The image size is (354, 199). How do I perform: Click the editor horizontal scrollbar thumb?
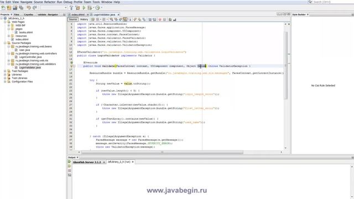click(x=162, y=153)
